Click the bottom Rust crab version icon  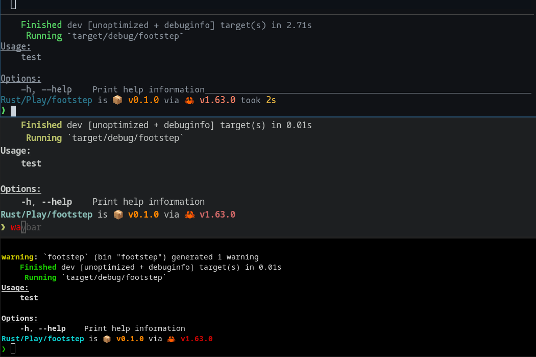pos(172,338)
